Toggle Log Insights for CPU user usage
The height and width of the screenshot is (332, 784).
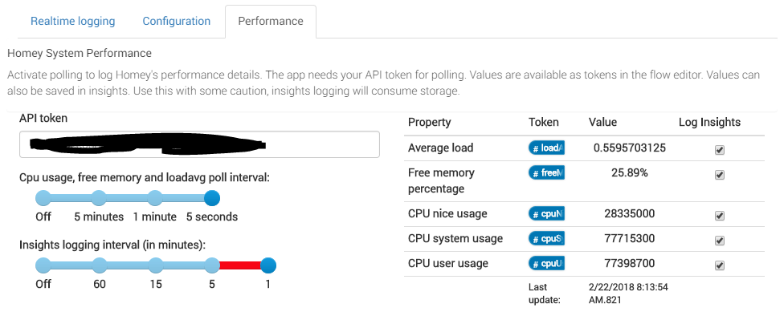tap(720, 265)
